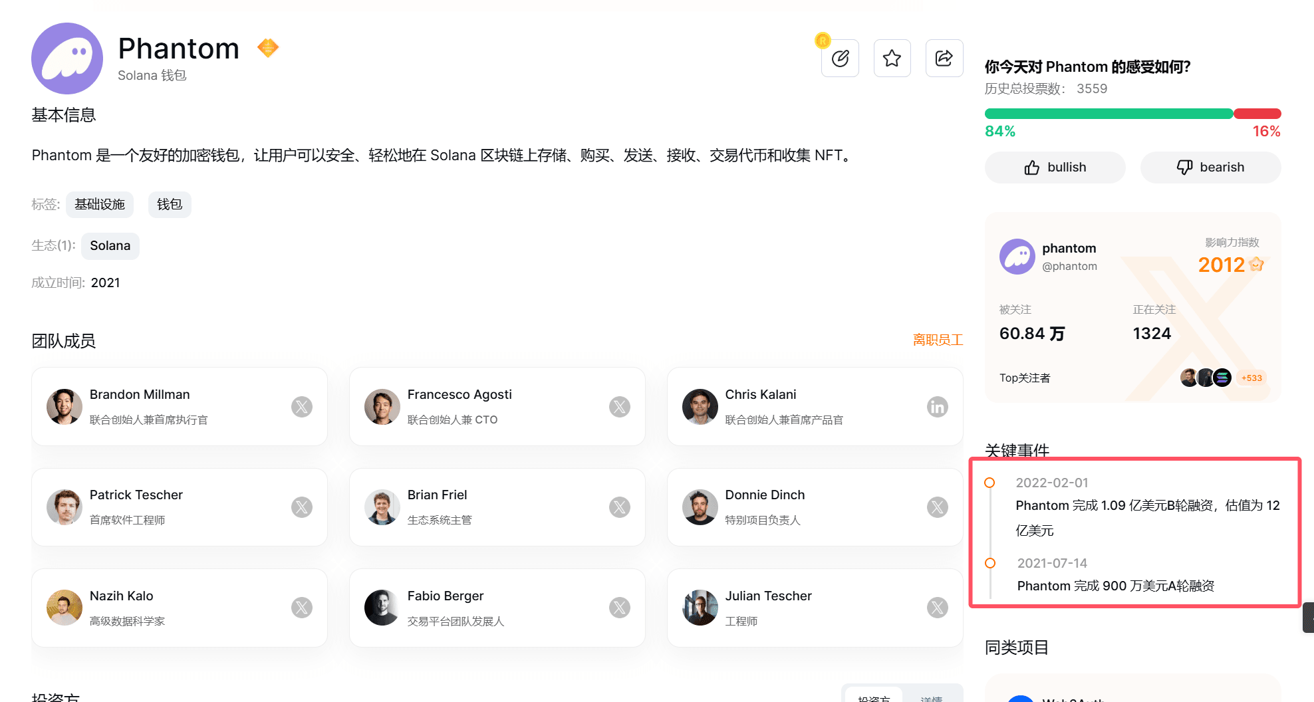Switch to the 投资方 tab
This screenshot has height=702, width=1314.
tap(873, 697)
